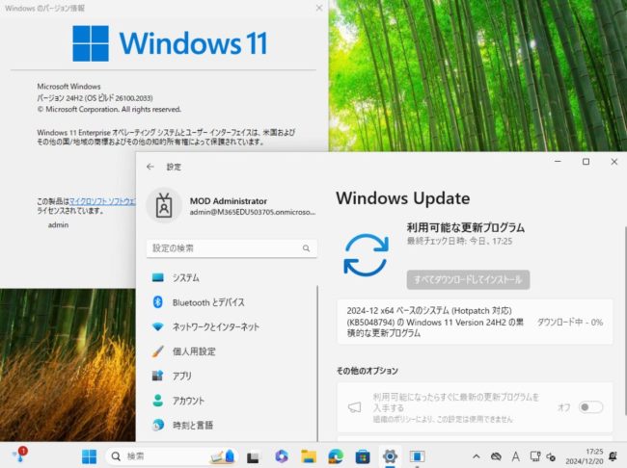Open 時刻と言語 settings page
Viewport: 627px width, 468px height.
tap(192, 425)
